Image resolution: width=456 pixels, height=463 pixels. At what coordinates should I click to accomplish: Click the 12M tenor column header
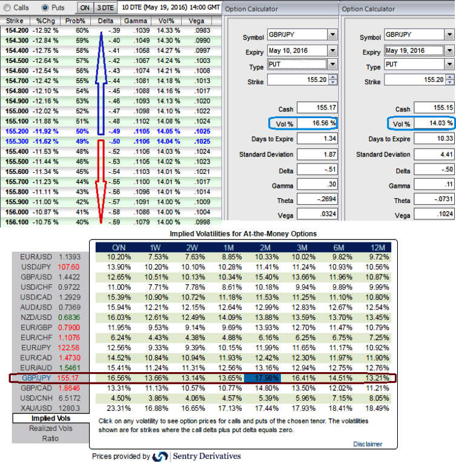pyautogui.click(x=378, y=247)
